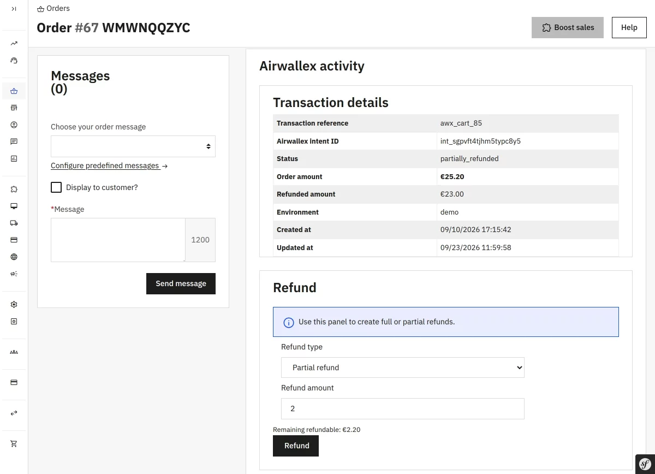Click the Order #67 WMWNQQZYC heading
Screen dimensions: 655x474
pos(114,27)
